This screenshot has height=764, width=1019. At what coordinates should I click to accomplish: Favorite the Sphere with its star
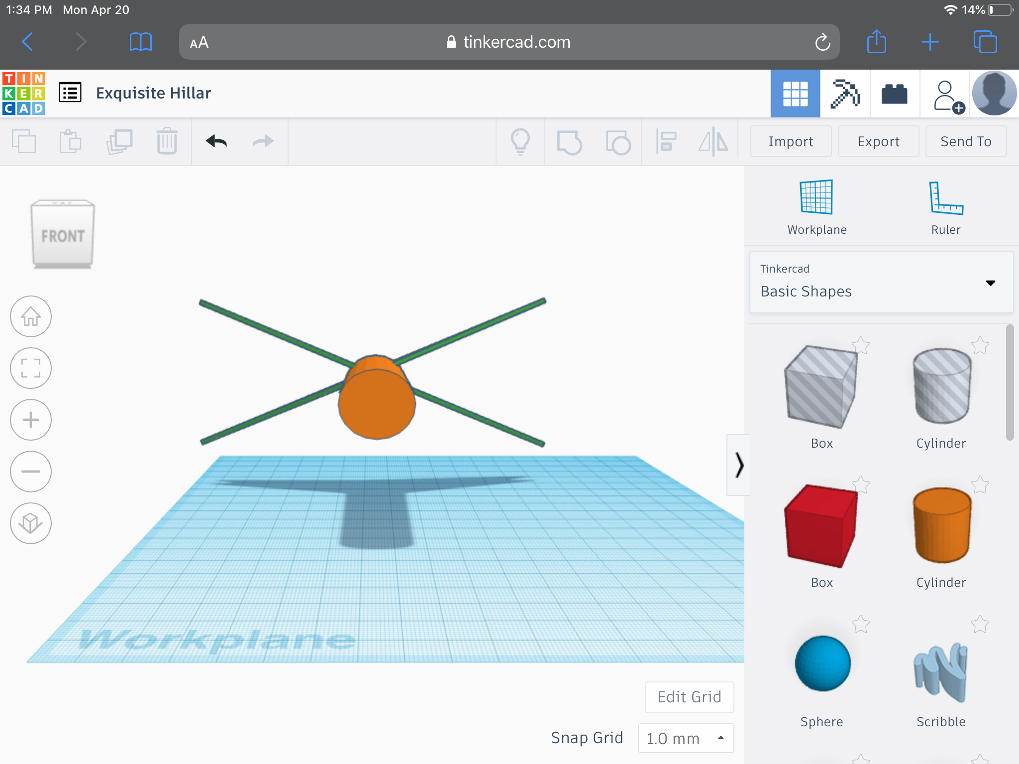(861, 624)
